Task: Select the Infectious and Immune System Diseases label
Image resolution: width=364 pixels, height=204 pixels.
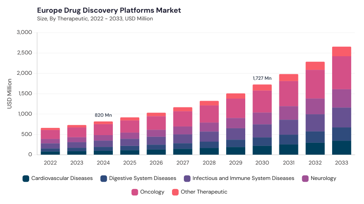Action: coord(243,178)
